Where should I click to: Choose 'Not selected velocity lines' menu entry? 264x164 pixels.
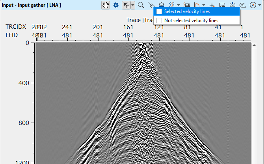pos(191,20)
